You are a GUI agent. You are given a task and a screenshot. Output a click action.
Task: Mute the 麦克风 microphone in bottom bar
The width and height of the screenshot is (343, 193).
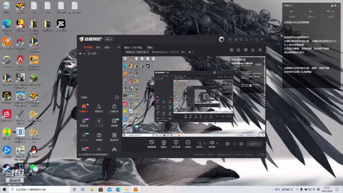[x=199, y=144]
